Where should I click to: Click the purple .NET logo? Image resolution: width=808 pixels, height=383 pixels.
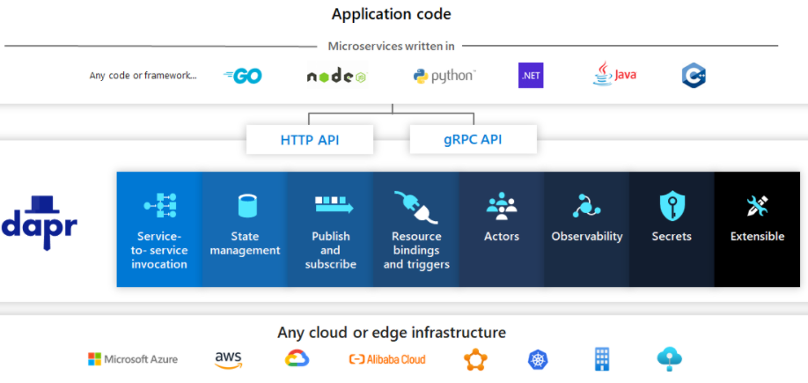[531, 76]
